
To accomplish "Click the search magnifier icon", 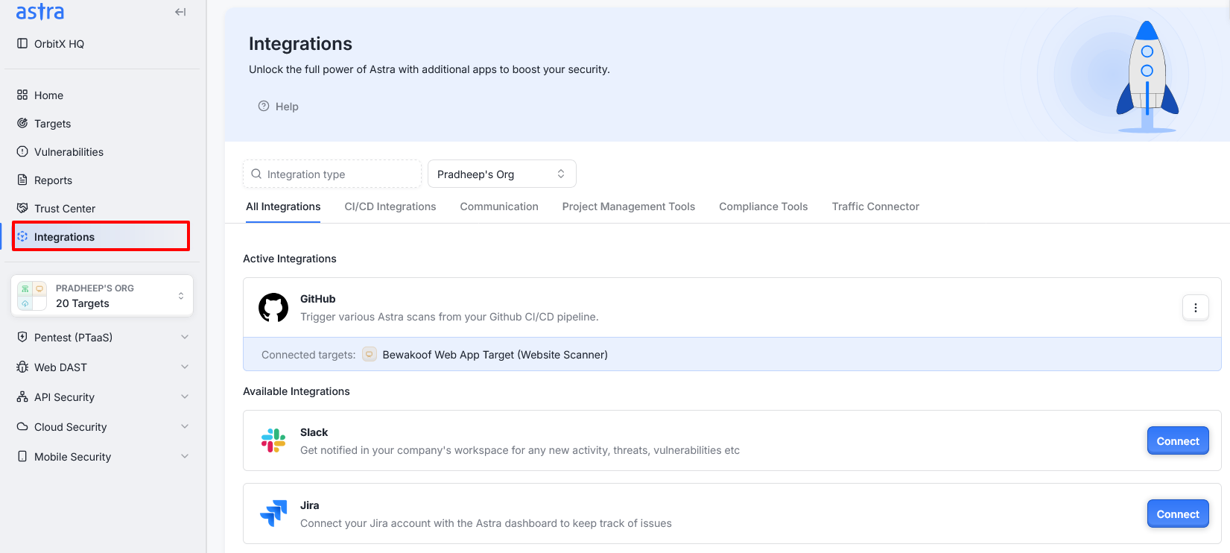I will click(x=256, y=174).
